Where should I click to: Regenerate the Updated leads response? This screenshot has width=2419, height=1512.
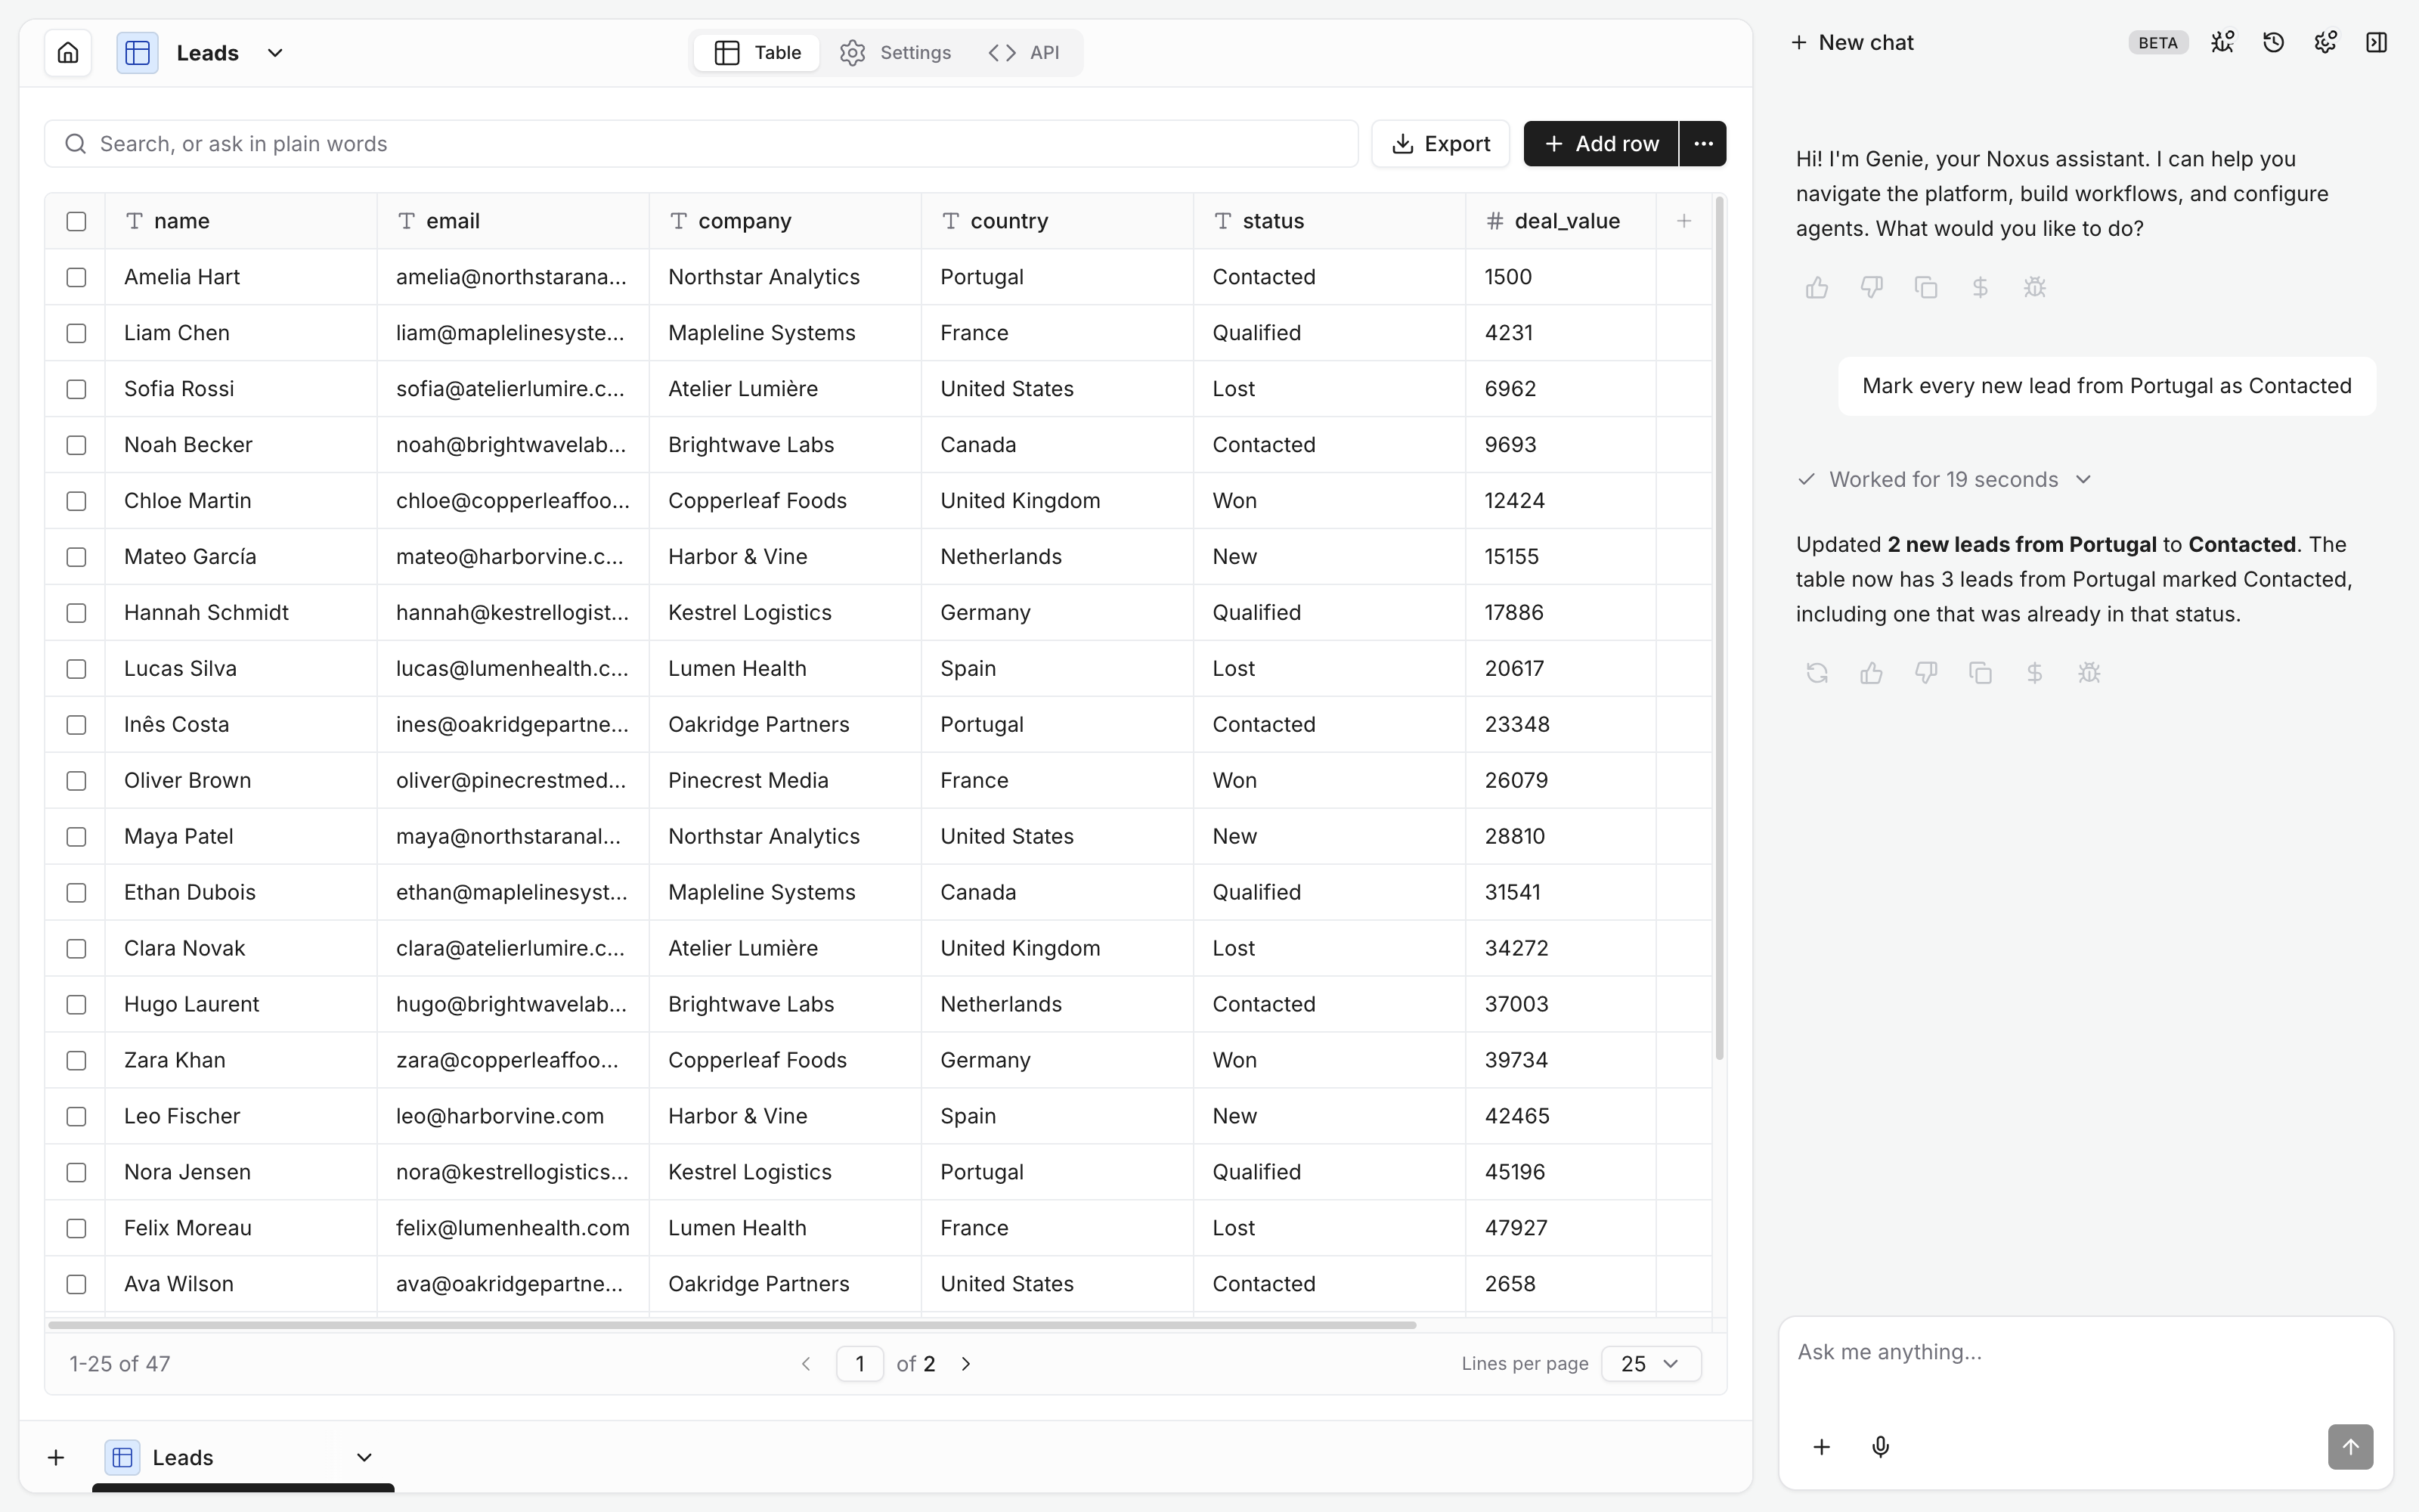point(1817,673)
